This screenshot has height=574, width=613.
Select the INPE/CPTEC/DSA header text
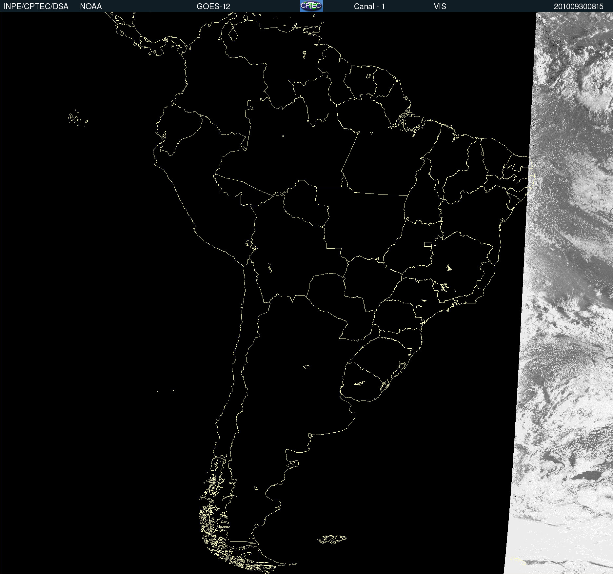pyautogui.click(x=36, y=7)
